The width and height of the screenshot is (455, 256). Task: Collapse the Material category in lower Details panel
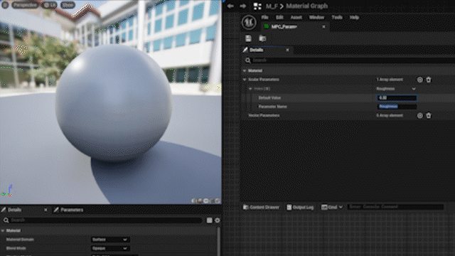[x=3, y=230]
